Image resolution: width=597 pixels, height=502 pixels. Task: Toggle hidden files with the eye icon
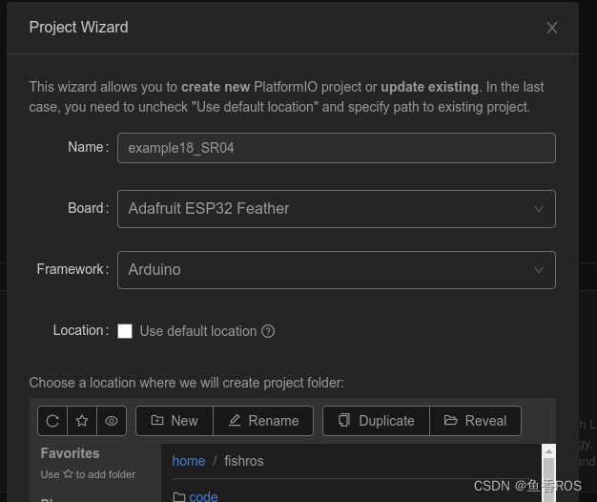pyautogui.click(x=112, y=421)
